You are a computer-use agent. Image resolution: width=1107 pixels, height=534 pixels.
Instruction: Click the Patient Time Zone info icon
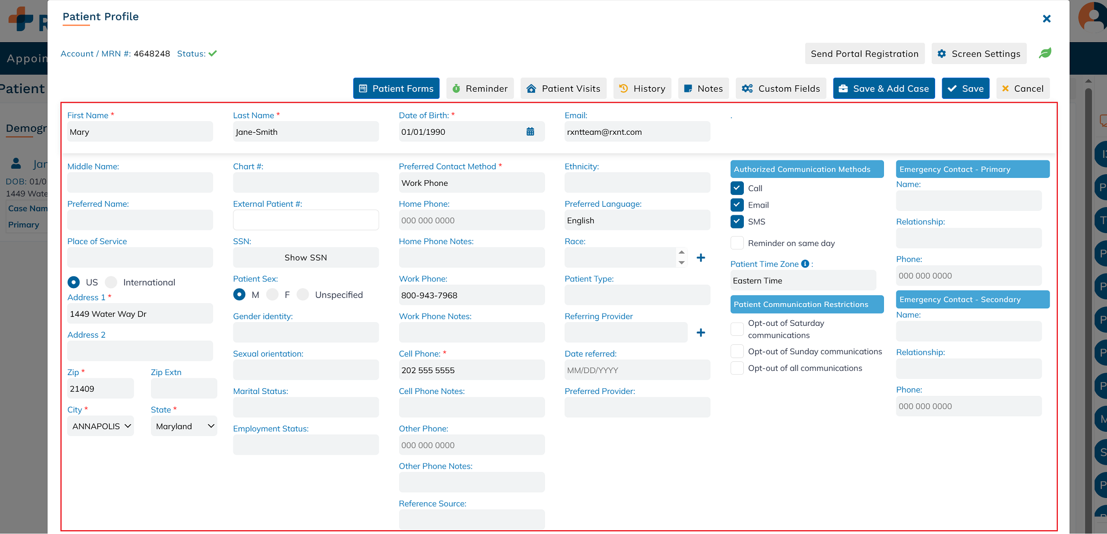click(805, 264)
